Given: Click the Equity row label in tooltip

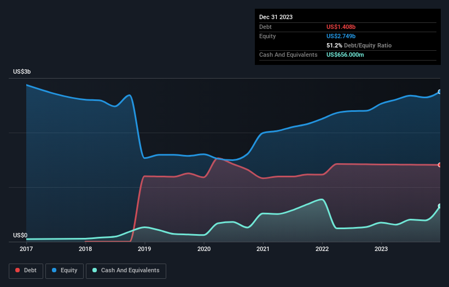Looking at the screenshot, I should [267, 36].
